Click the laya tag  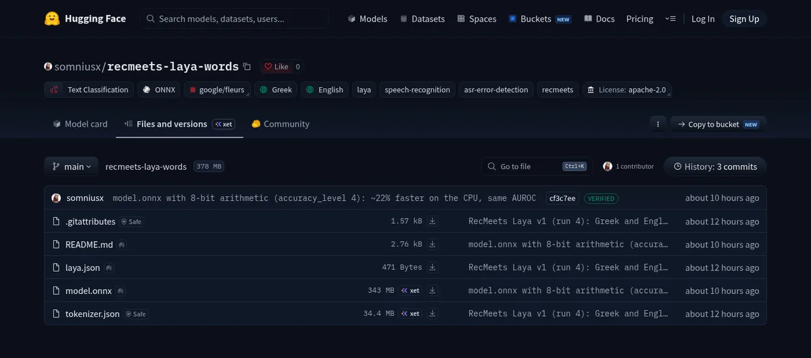pyautogui.click(x=364, y=90)
